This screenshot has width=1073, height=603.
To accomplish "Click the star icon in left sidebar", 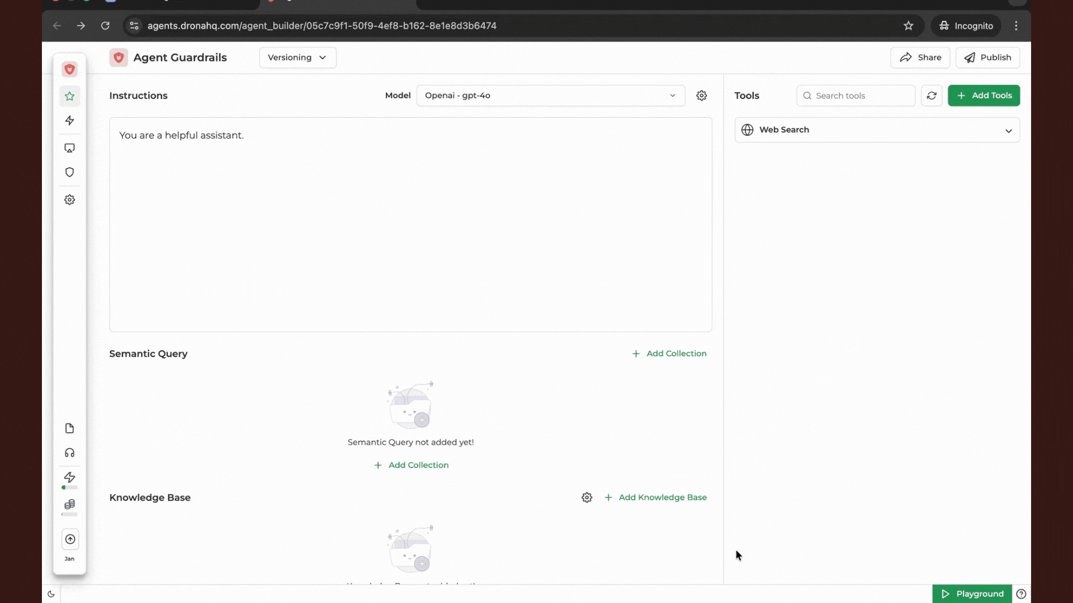I will click(69, 96).
